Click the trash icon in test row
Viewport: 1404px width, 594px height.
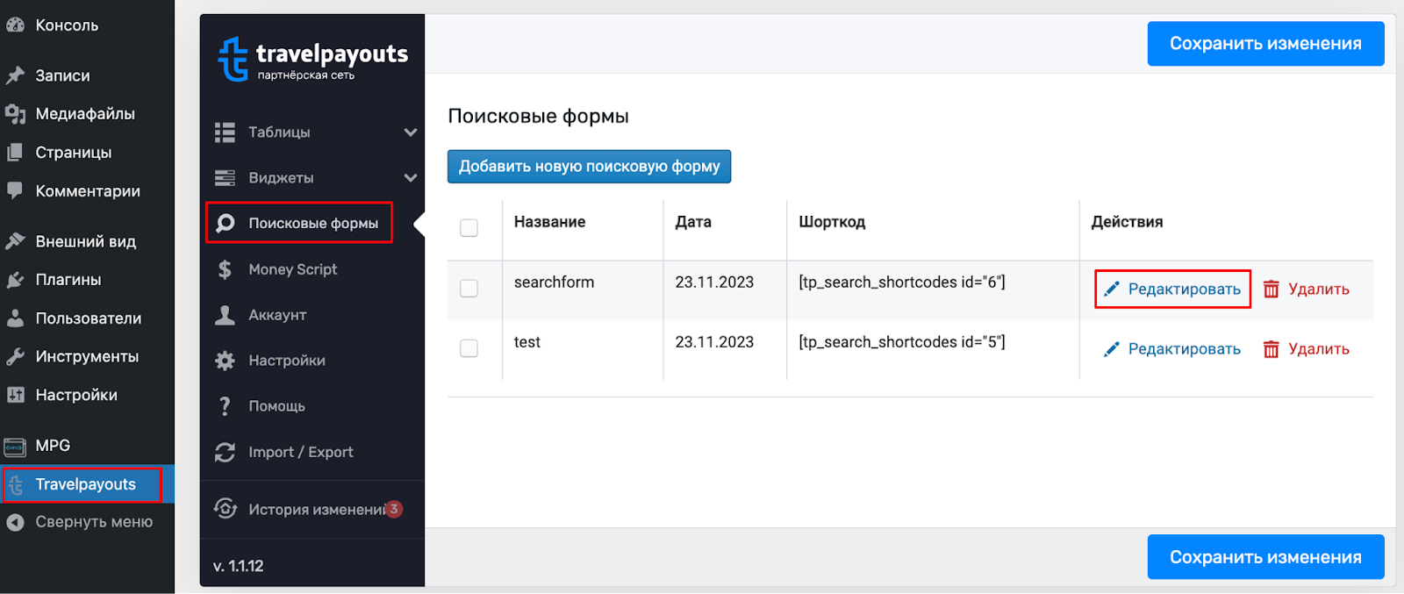pyautogui.click(x=1271, y=349)
